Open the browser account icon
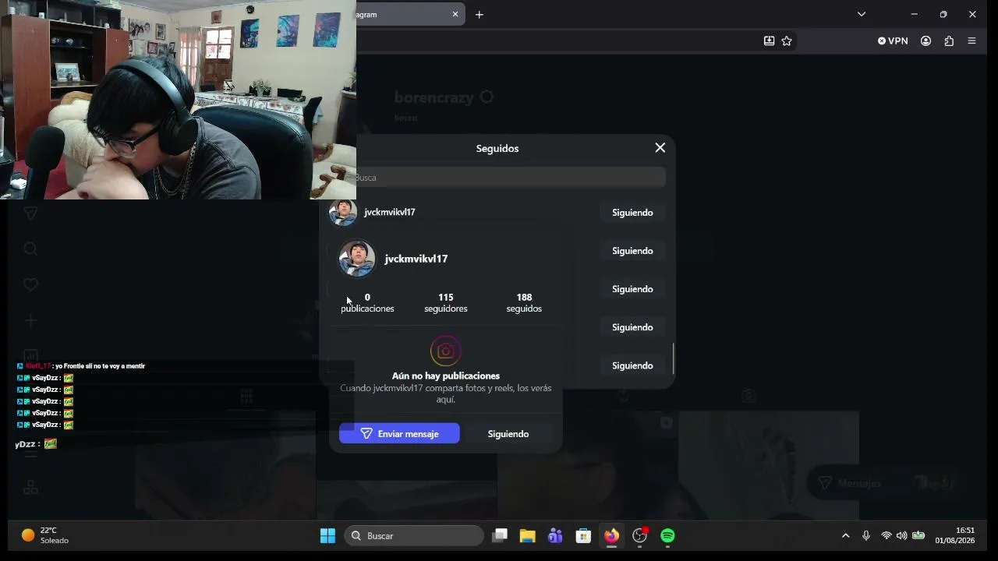The width and height of the screenshot is (998, 561). coord(926,41)
